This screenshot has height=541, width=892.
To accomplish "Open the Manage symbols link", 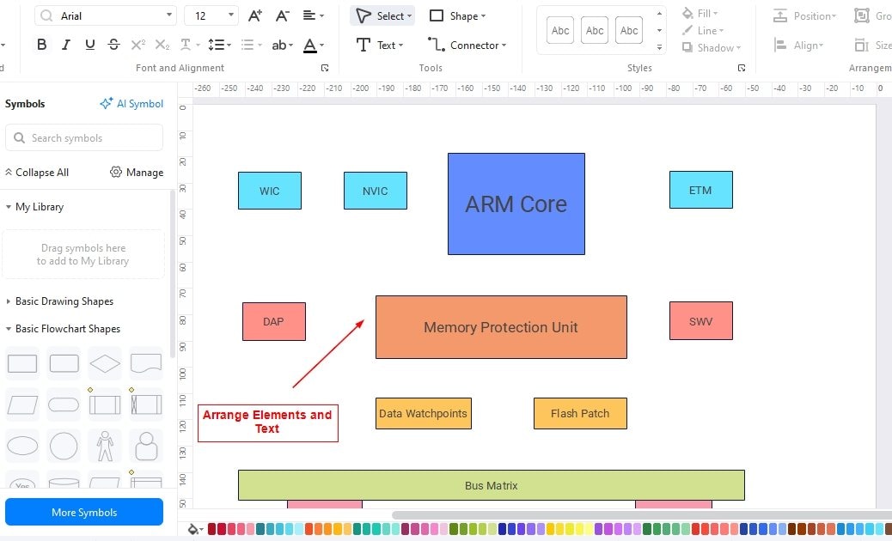I will point(136,172).
